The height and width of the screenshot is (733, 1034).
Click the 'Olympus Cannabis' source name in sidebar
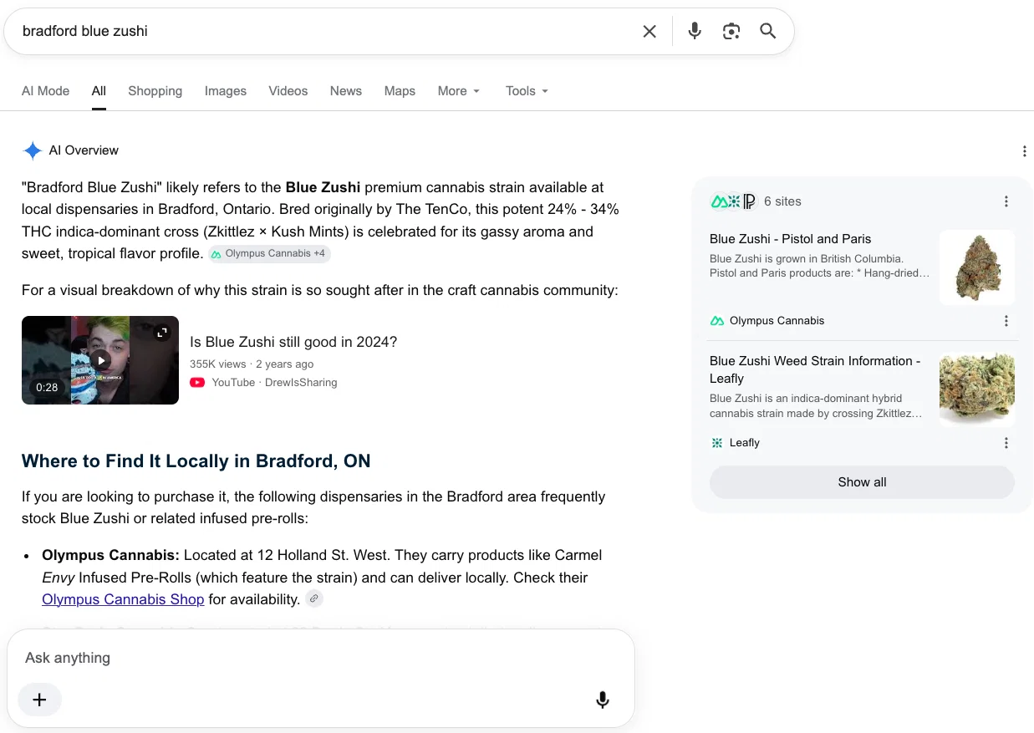(777, 321)
